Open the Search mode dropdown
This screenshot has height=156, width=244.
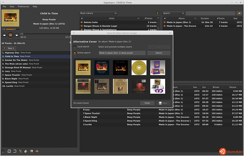point(174,13)
